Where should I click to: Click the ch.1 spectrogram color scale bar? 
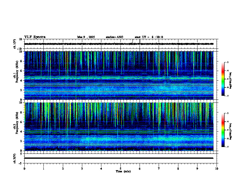tap(223, 79)
